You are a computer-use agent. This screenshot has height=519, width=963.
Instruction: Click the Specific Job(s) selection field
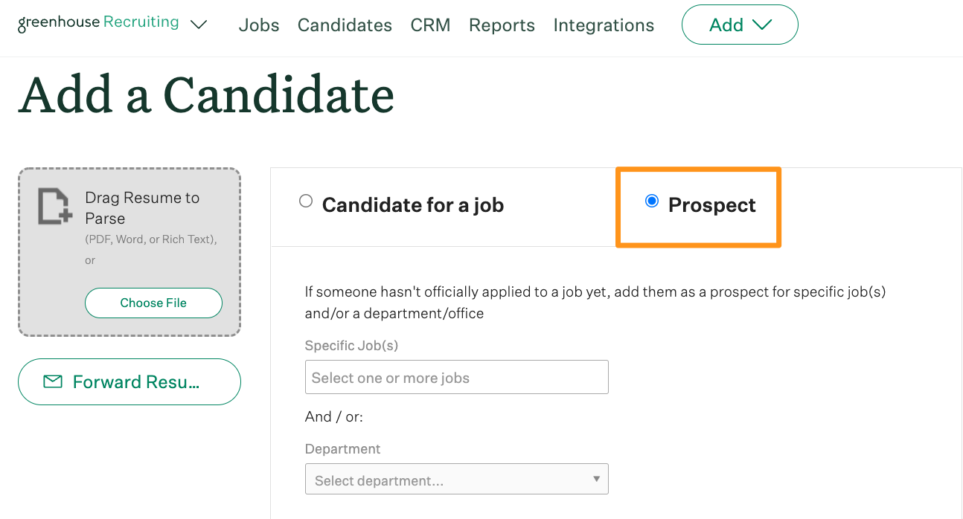[x=456, y=378]
